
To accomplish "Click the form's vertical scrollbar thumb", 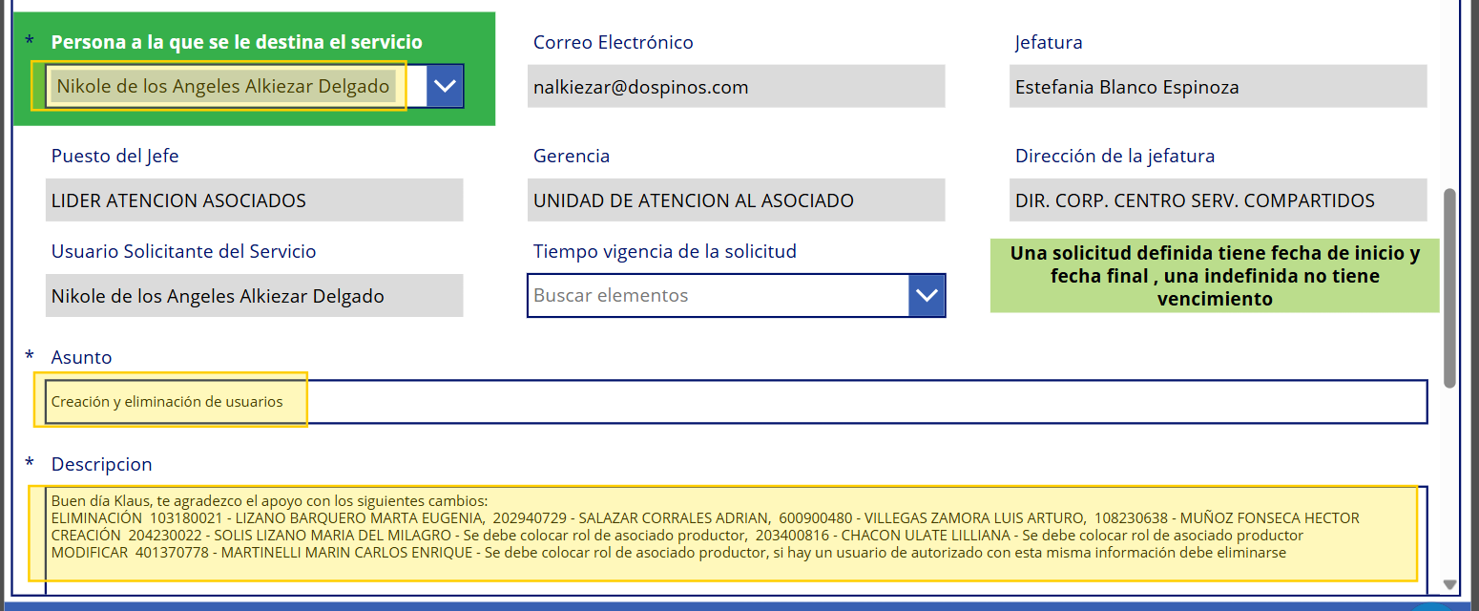I will coord(1449,286).
